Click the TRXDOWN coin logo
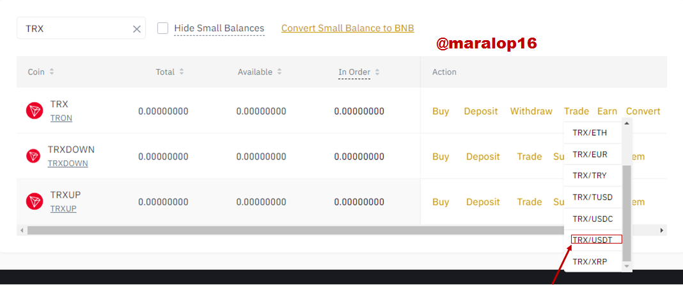The image size is (683, 285). coord(33,156)
